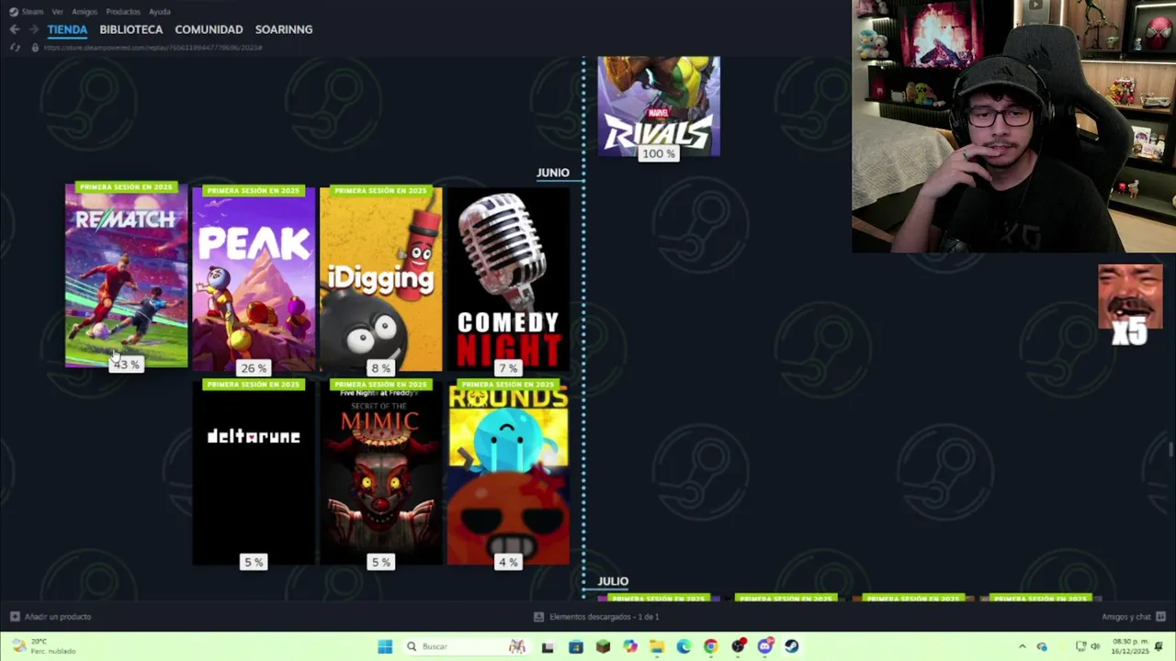The height and width of the screenshot is (661, 1176).
Task: Click the 8 % label under iDigging
Action: click(x=380, y=368)
